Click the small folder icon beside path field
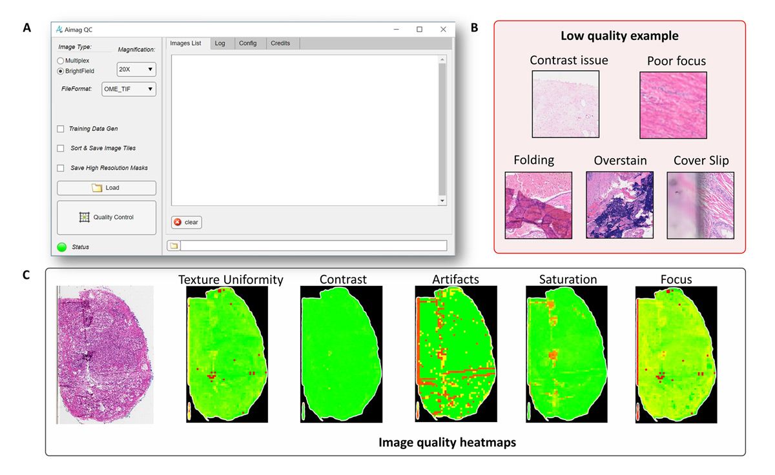Image resolution: width=775 pixels, height=475 pixels. coord(173,246)
